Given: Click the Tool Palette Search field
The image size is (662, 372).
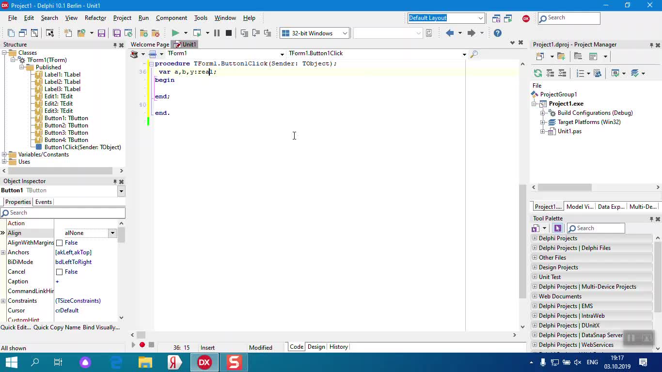Looking at the screenshot, I should [596, 228].
